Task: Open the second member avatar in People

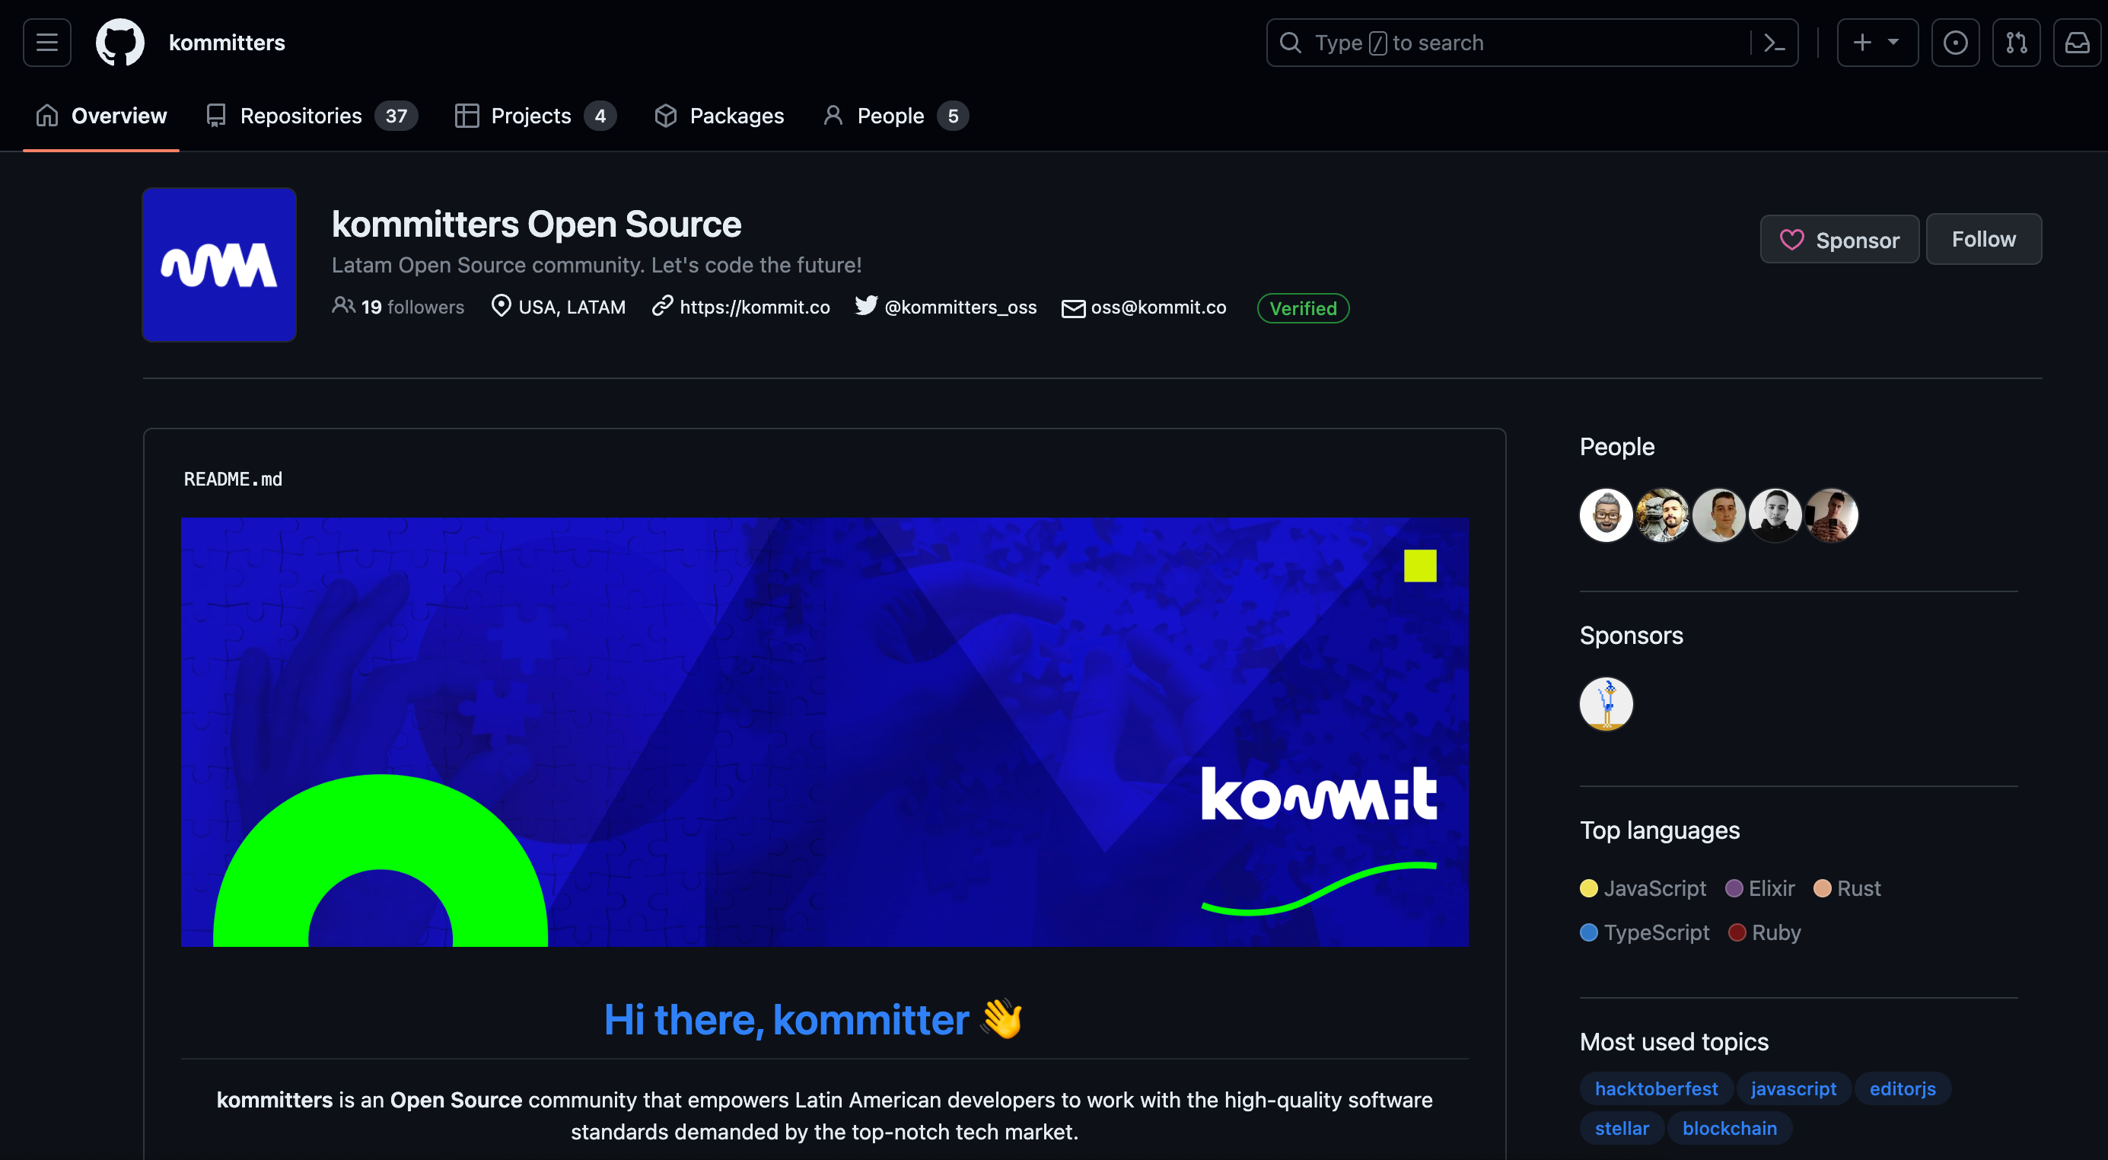Action: click(1662, 515)
